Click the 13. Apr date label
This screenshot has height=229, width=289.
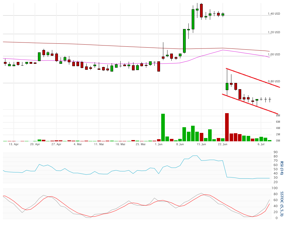14,144
